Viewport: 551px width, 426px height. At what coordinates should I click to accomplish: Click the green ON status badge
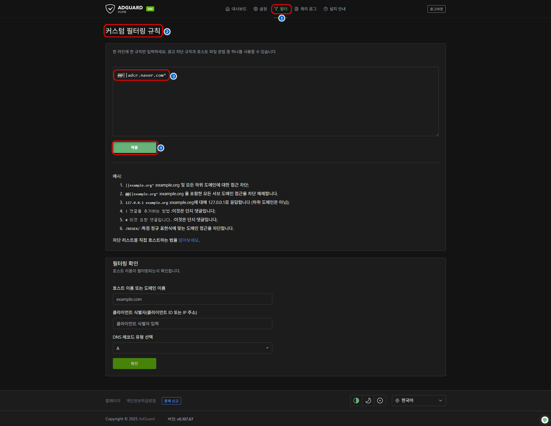point(150,9)
